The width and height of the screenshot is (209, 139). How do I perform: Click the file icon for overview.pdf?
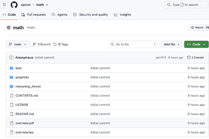(x=12, y=123)
